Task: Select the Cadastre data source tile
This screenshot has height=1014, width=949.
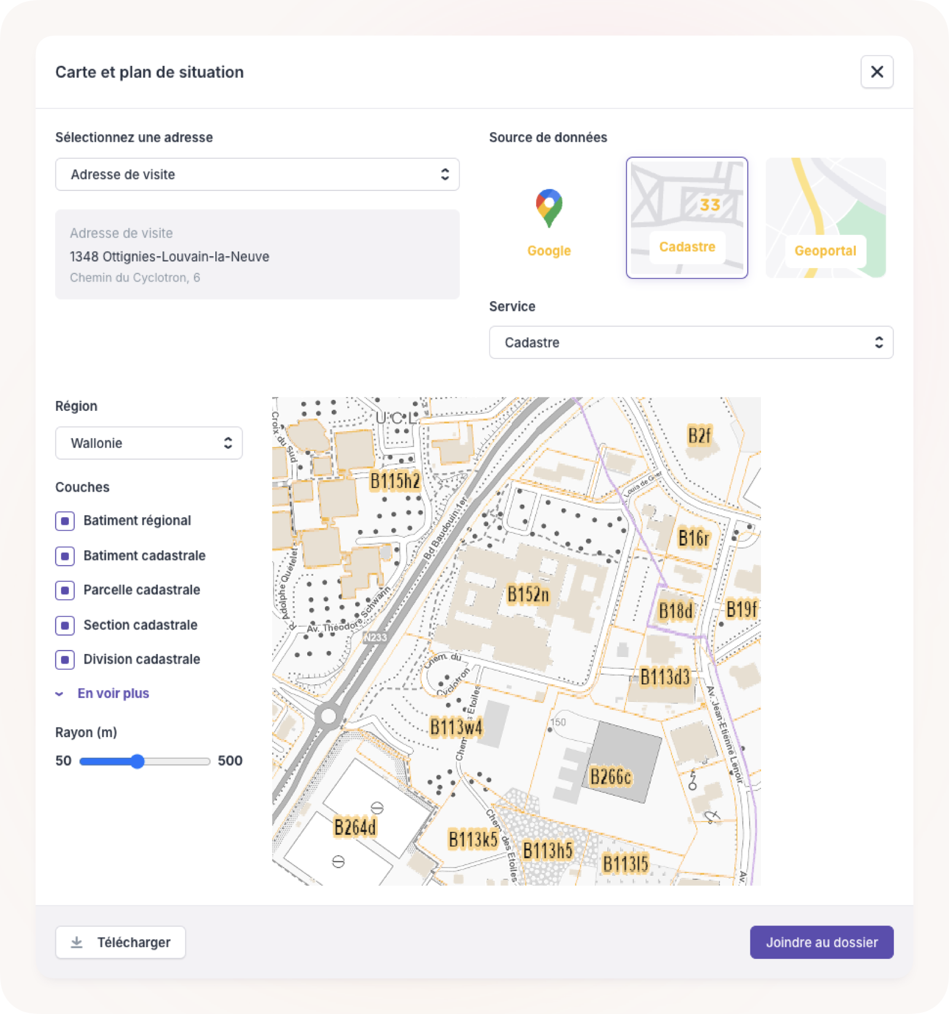Action: [x=687, y=218]
